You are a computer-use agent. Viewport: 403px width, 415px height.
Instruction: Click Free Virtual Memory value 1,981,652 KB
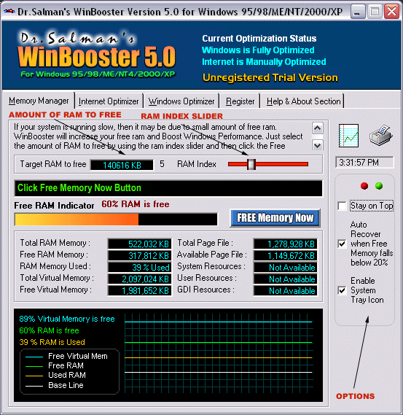point(140,290)
